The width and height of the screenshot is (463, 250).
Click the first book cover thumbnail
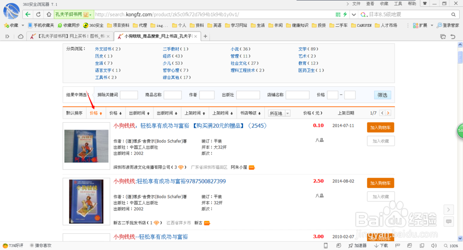coord(86,146)
